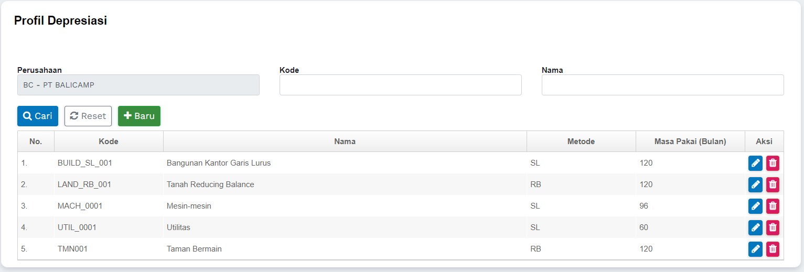Edit the Taman Bermain profile
The height and width of the screenshot is (272, 804).
[755, 249]
